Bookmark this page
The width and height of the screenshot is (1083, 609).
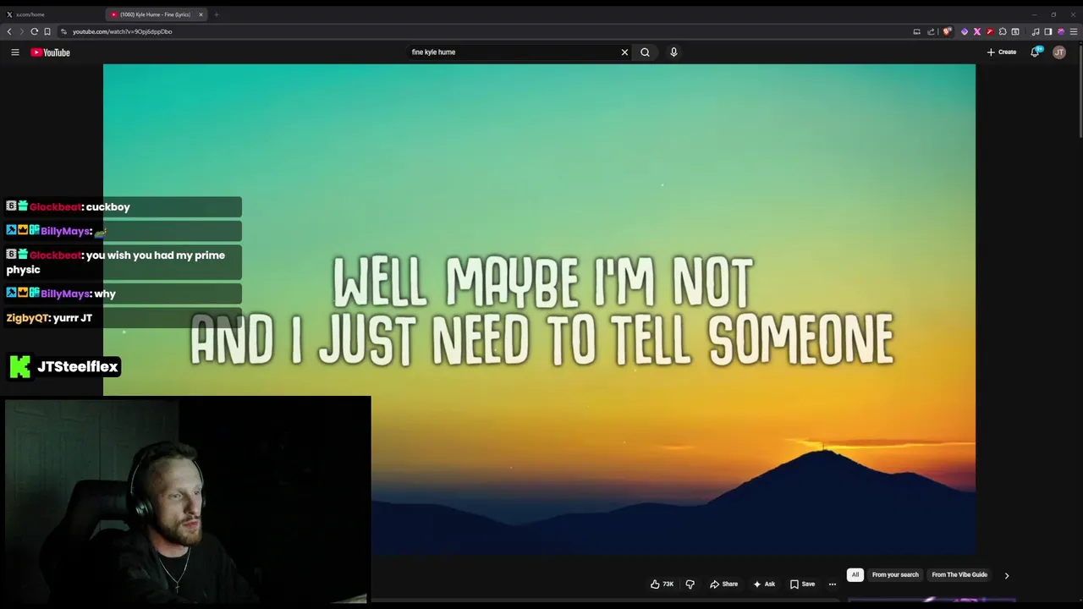click(47, 31)
